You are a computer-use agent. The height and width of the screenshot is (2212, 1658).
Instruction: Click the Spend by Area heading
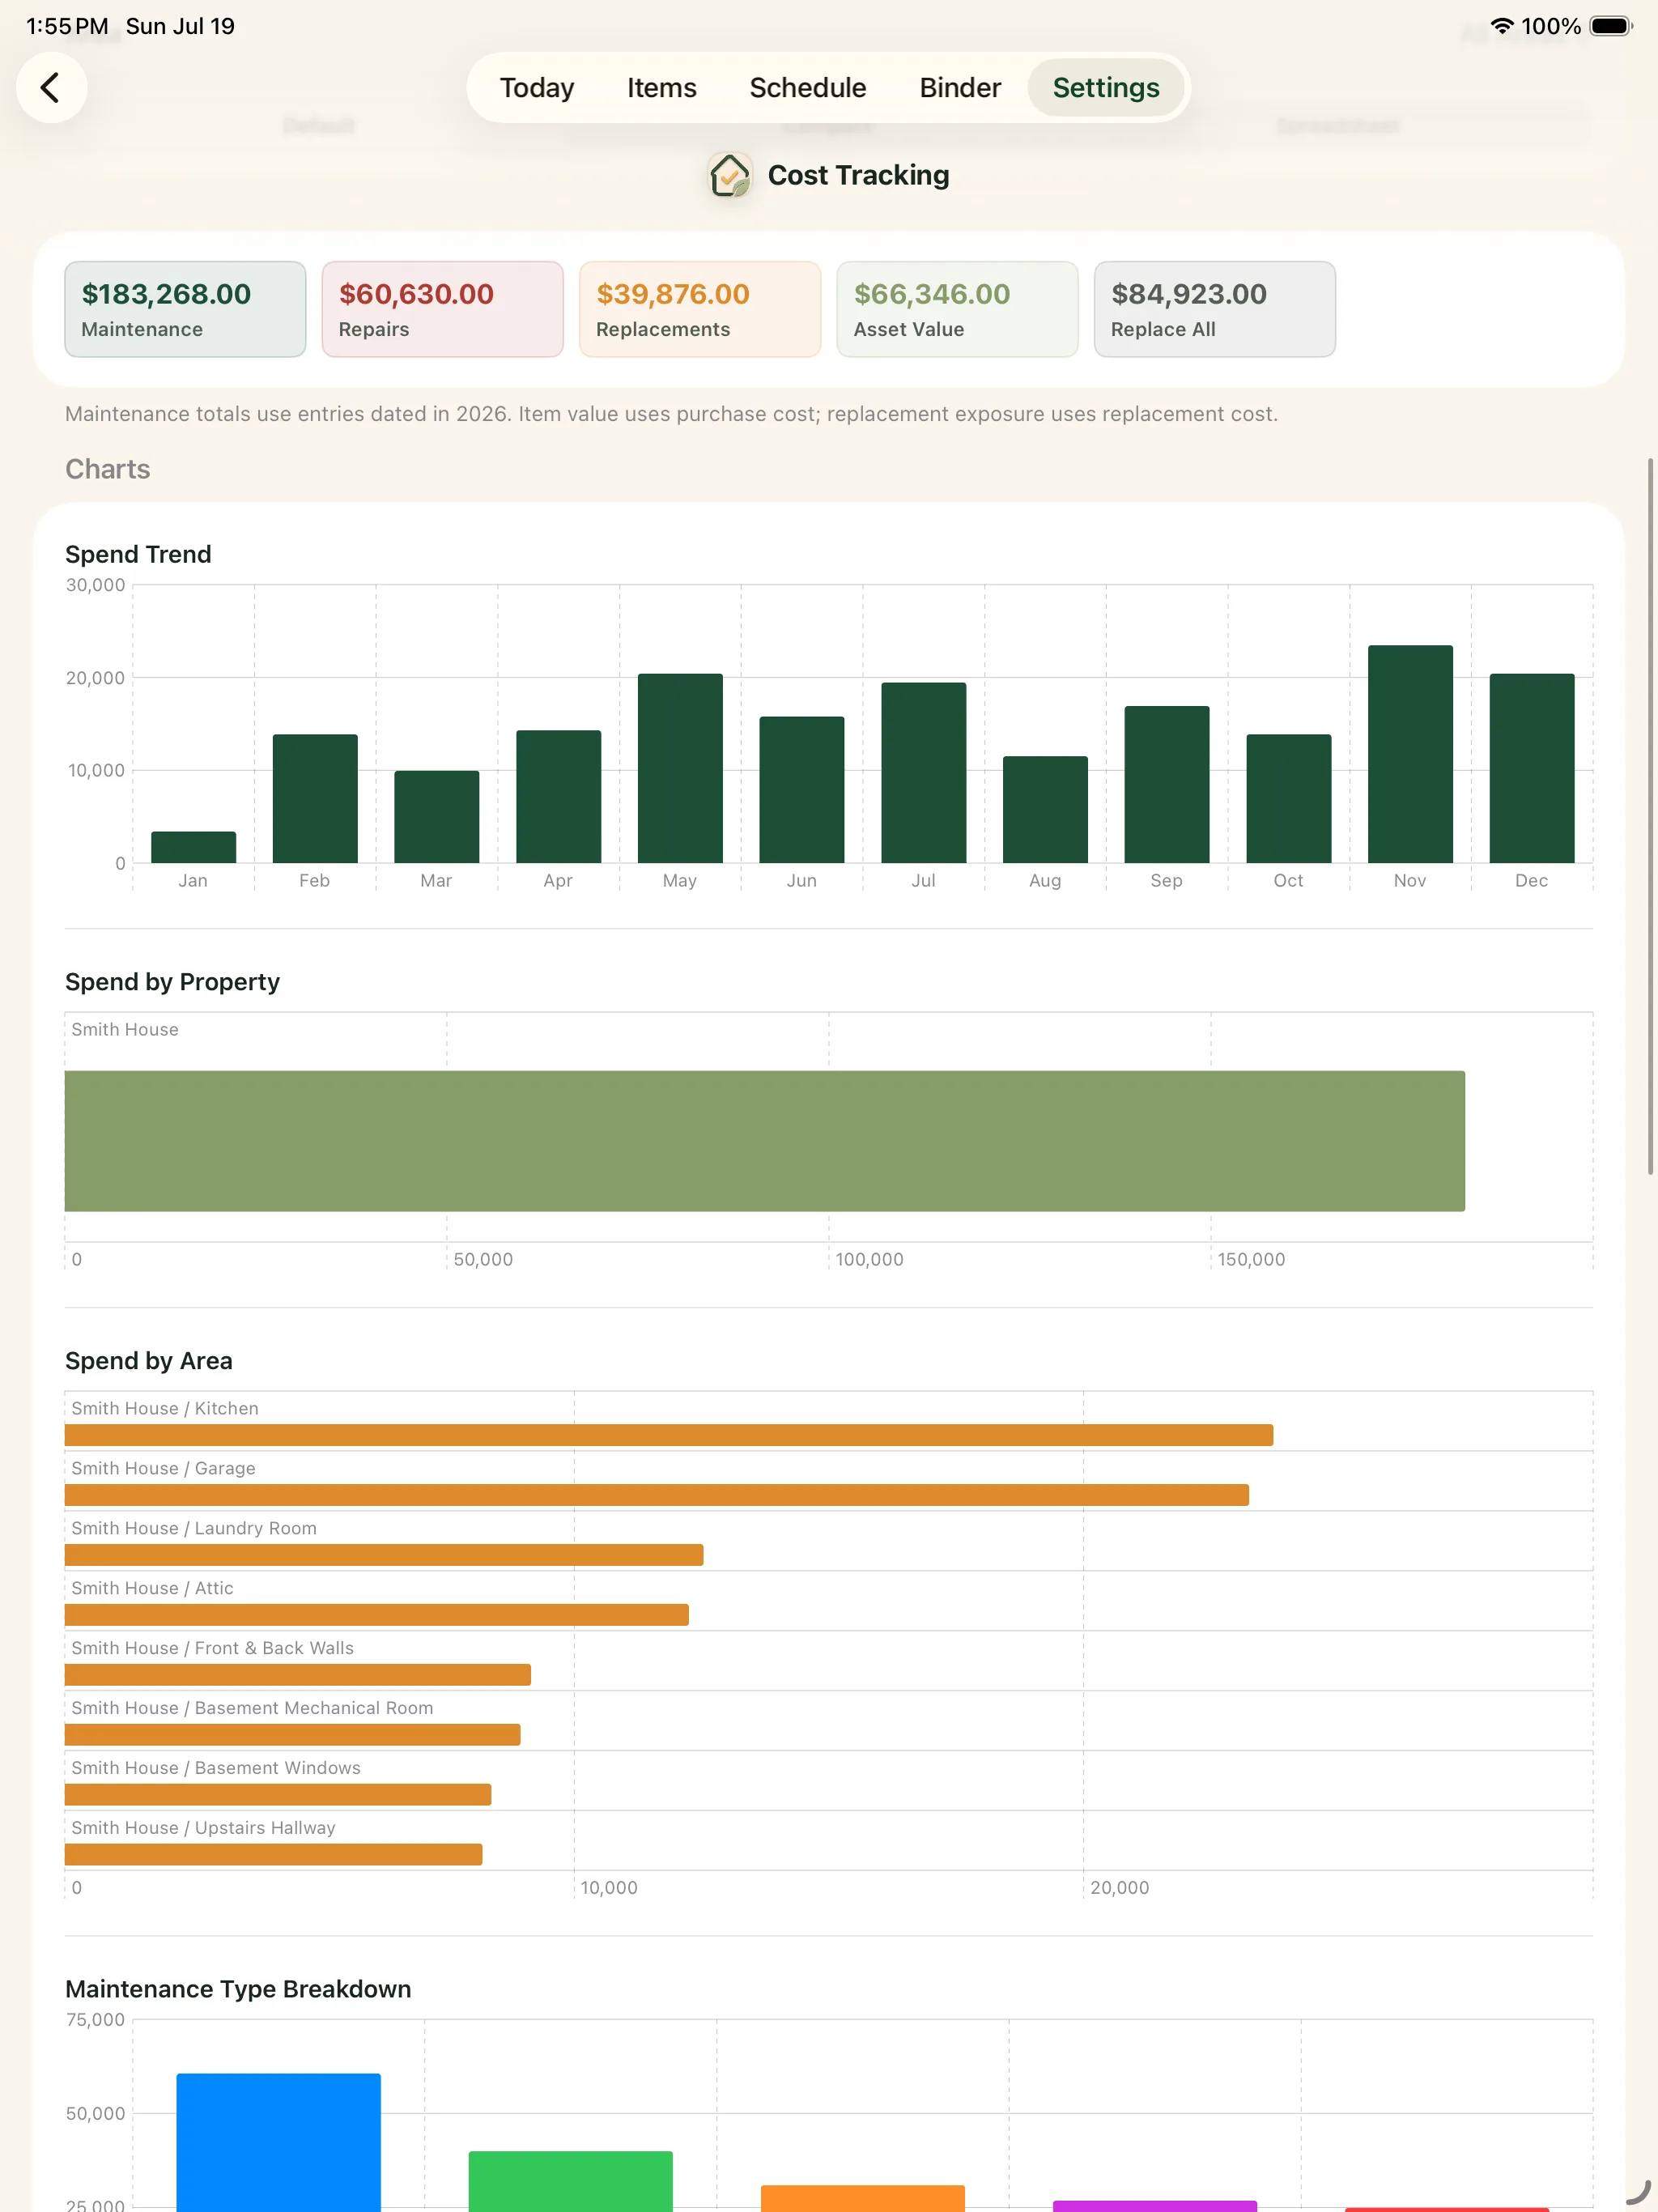coord(149,1361)
